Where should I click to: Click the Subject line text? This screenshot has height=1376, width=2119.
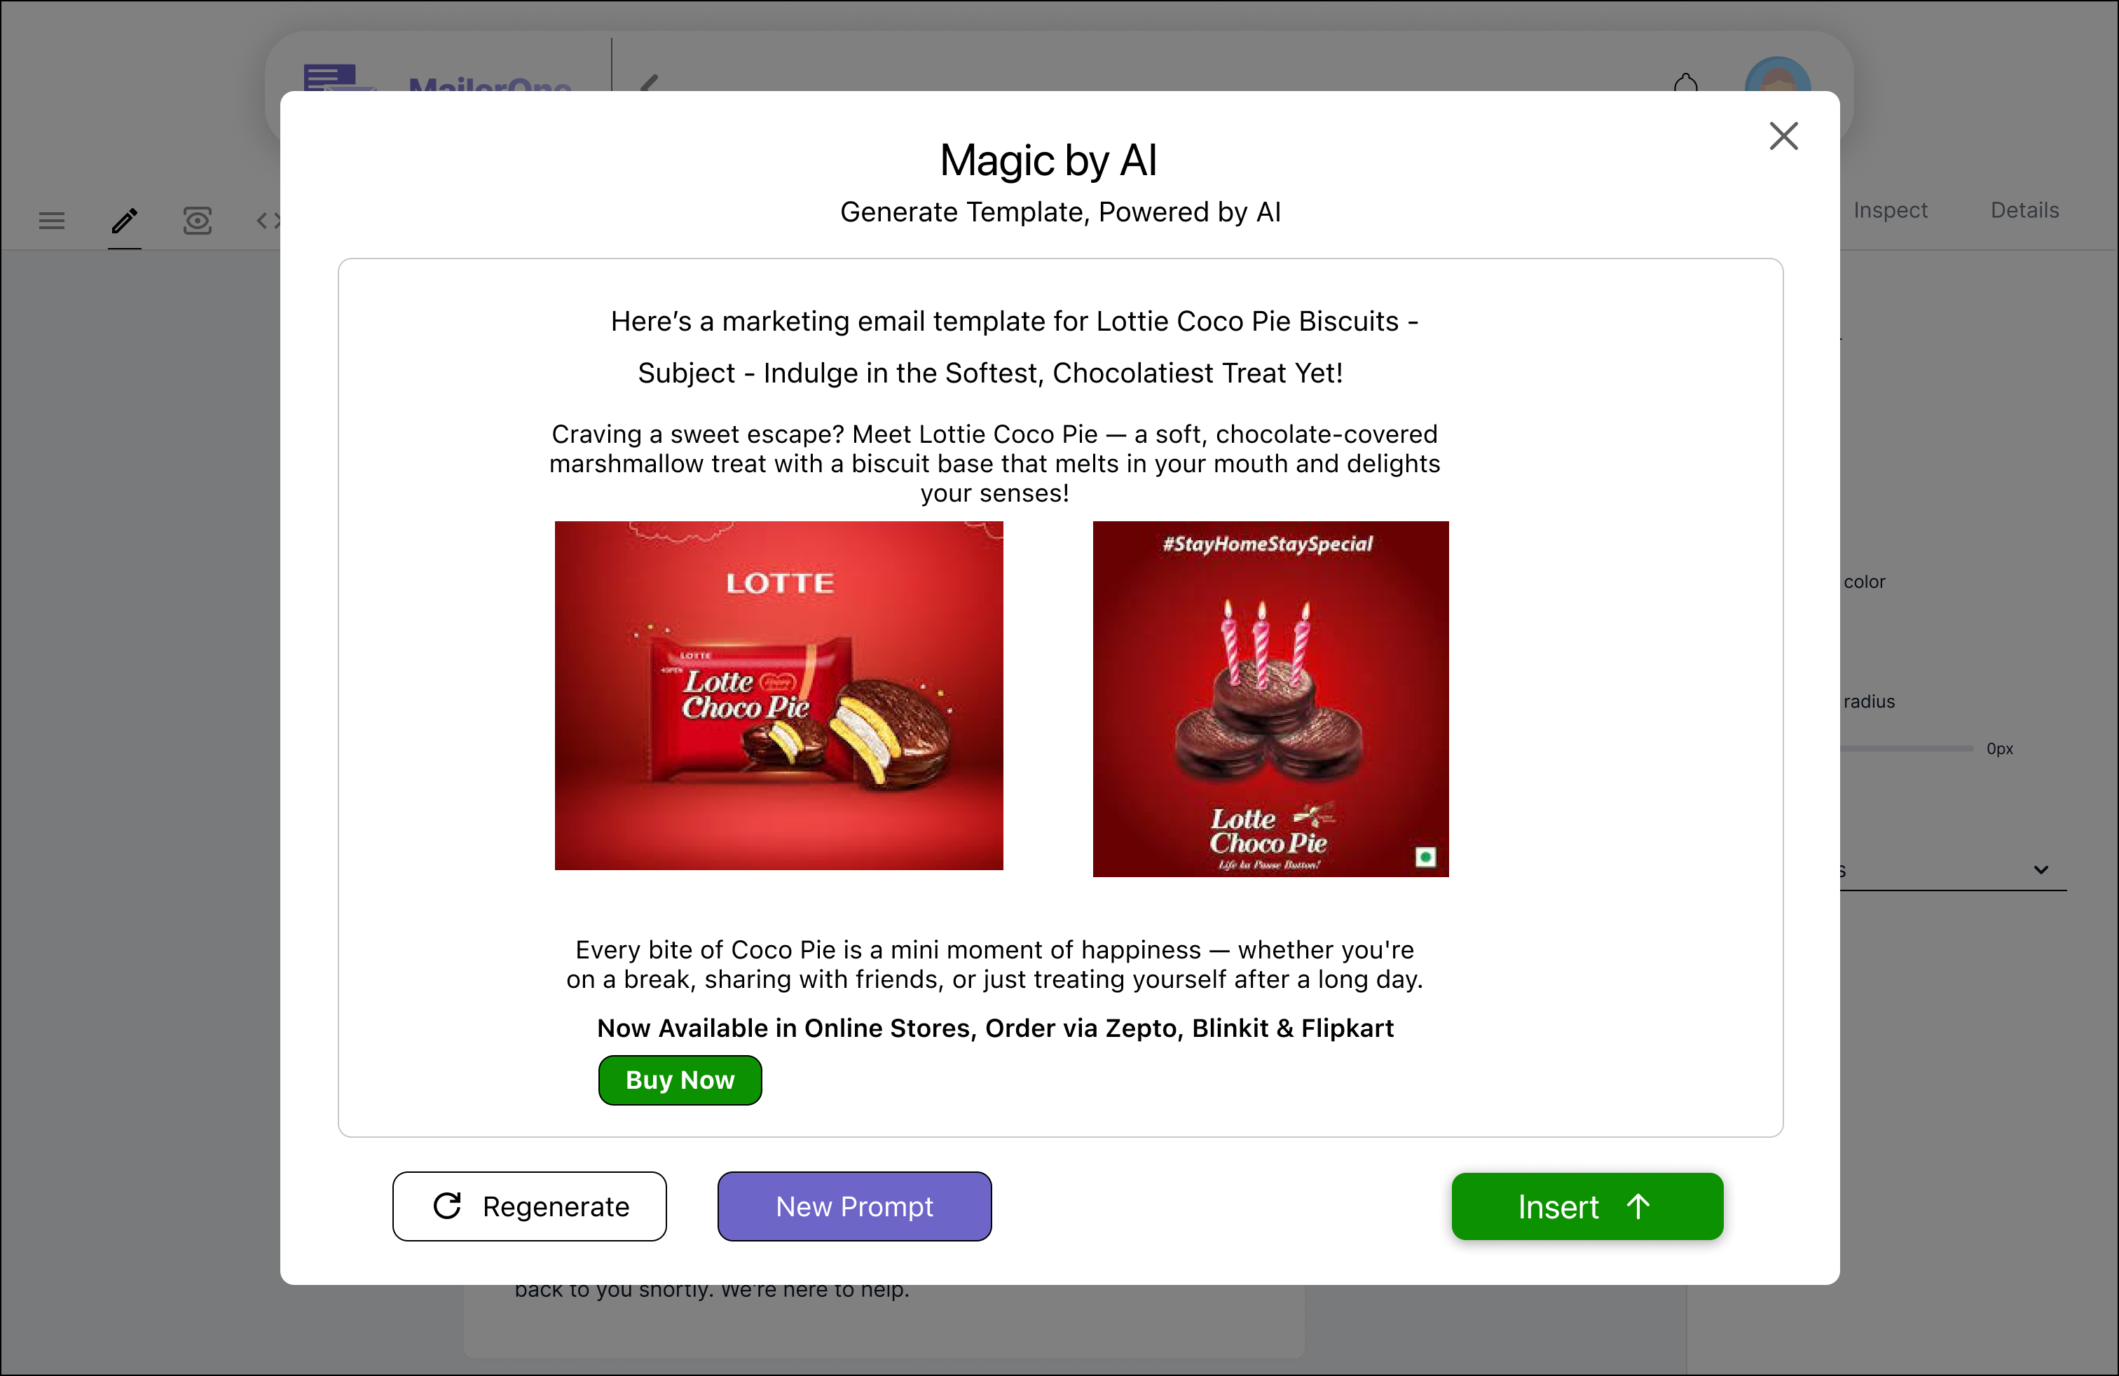pos(990,373)
